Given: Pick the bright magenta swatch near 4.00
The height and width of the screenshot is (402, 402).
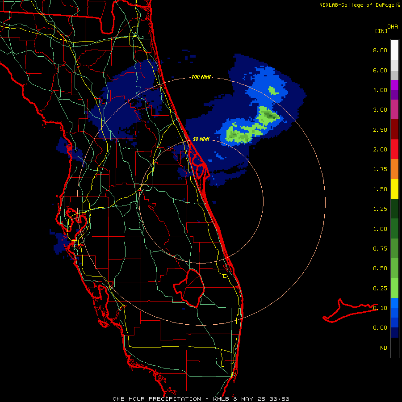Looking at the screenshot, I should tap(394, 85).
